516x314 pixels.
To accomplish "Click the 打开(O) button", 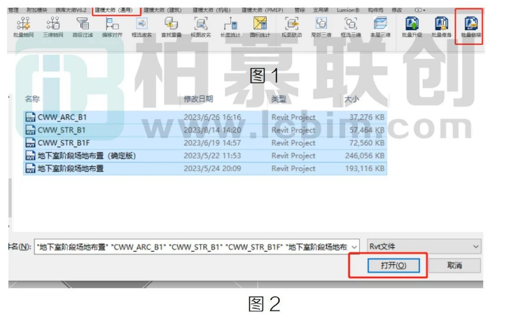I will click(393, 265).
